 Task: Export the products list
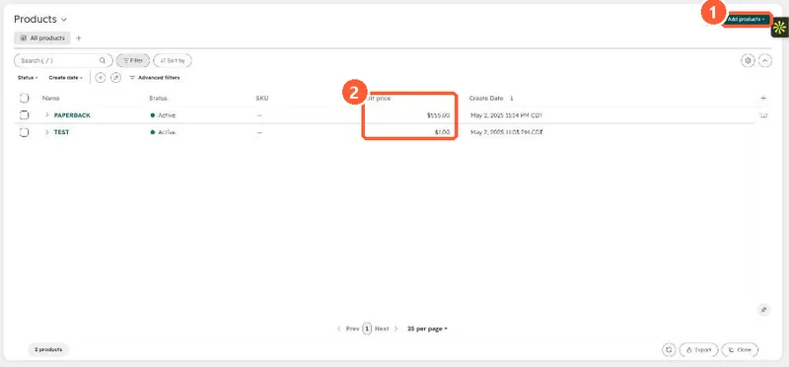click(x=698, y=350)
